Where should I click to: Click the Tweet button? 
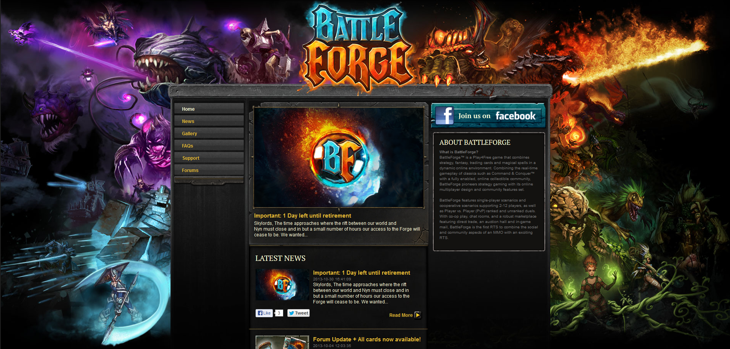click(299, 313)
